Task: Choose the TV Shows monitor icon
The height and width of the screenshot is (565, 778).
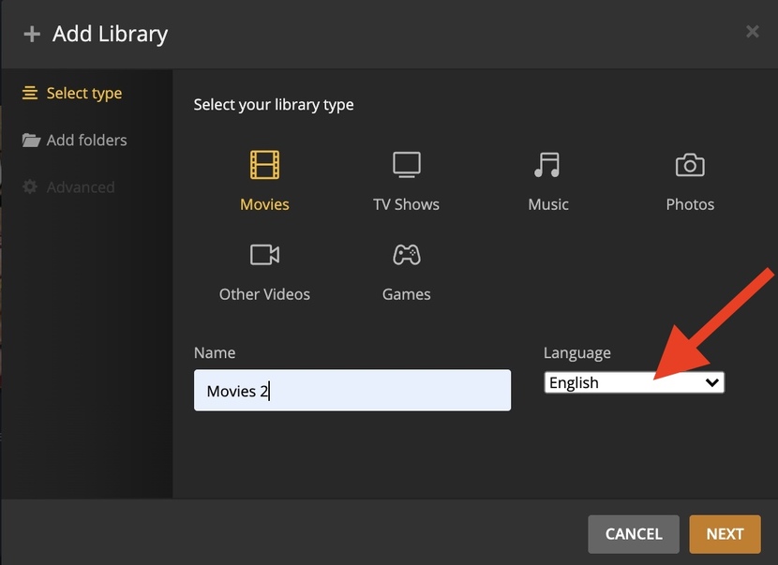Action: click(407, 165)
